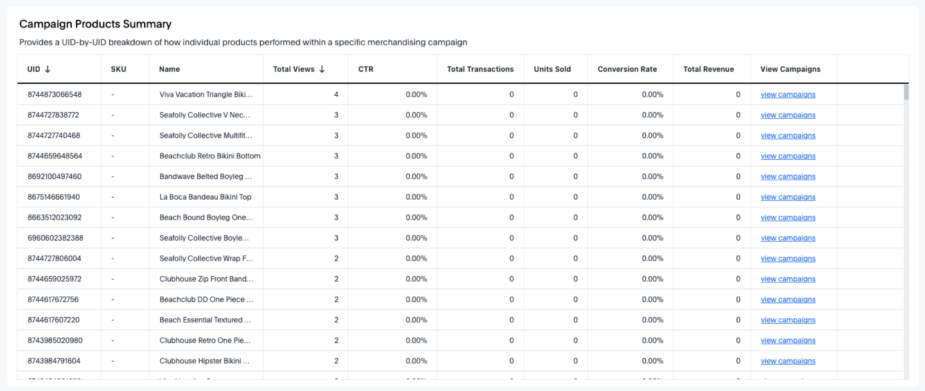The image size is (925, 391).
Task: Click the sort arrow beside Total Views
Action: (x=322, y=69)
